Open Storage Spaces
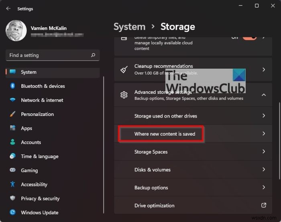The width and height of the screenshot is (281, 222). pos(193,152)
